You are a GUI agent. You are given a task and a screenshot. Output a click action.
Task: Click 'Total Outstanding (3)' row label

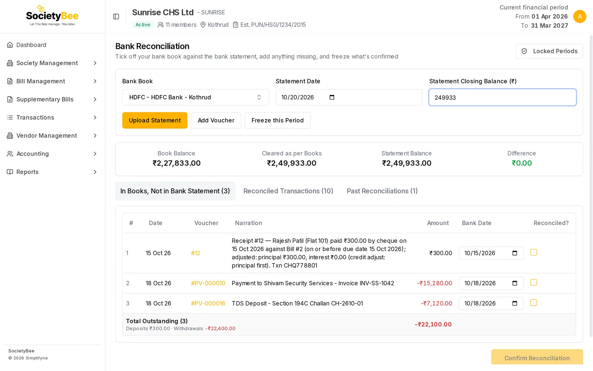(157, 321)
